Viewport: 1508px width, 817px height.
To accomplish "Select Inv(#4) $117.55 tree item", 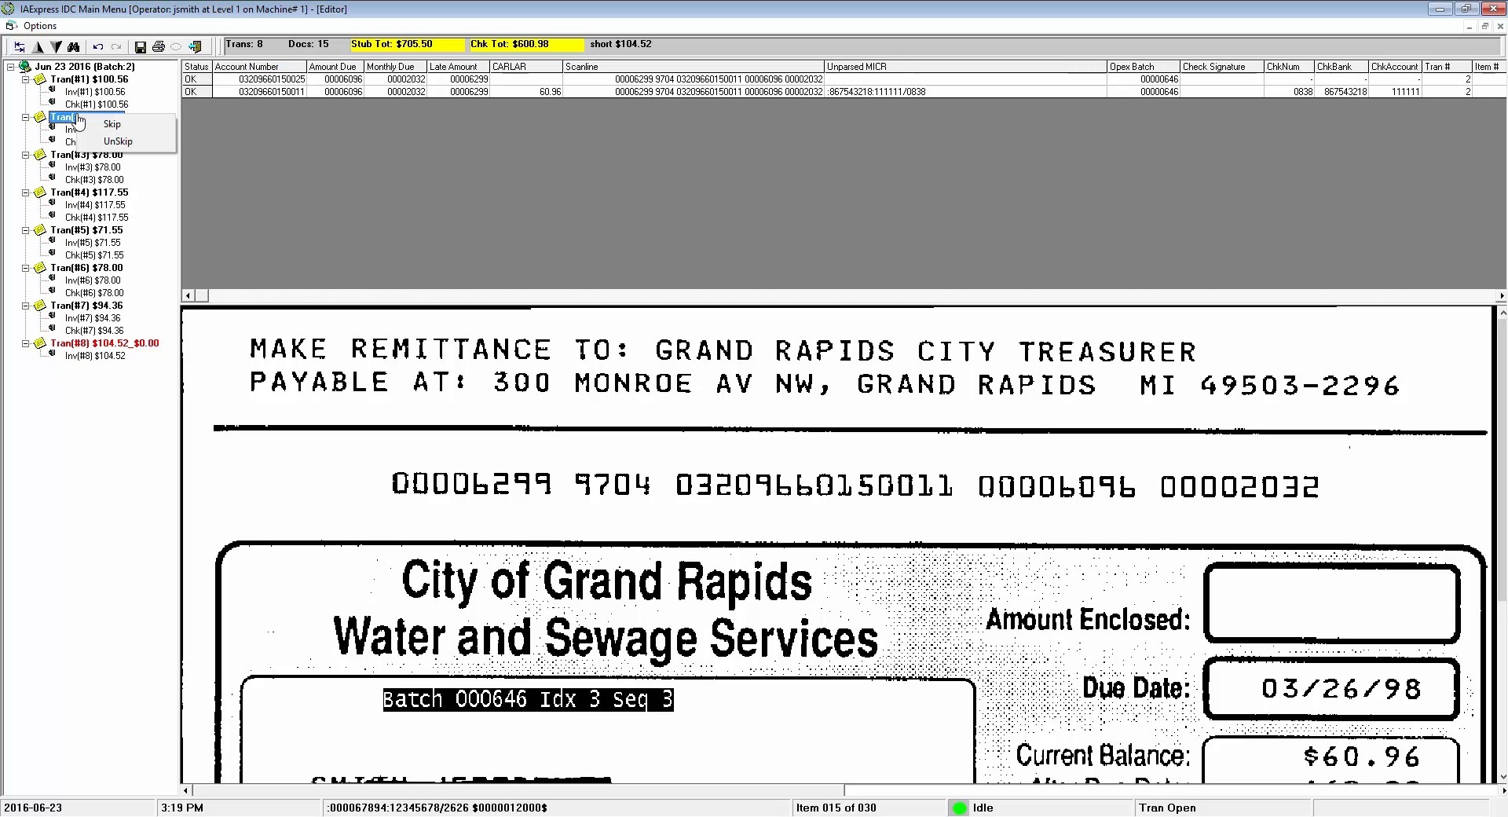I will point(95,205).
